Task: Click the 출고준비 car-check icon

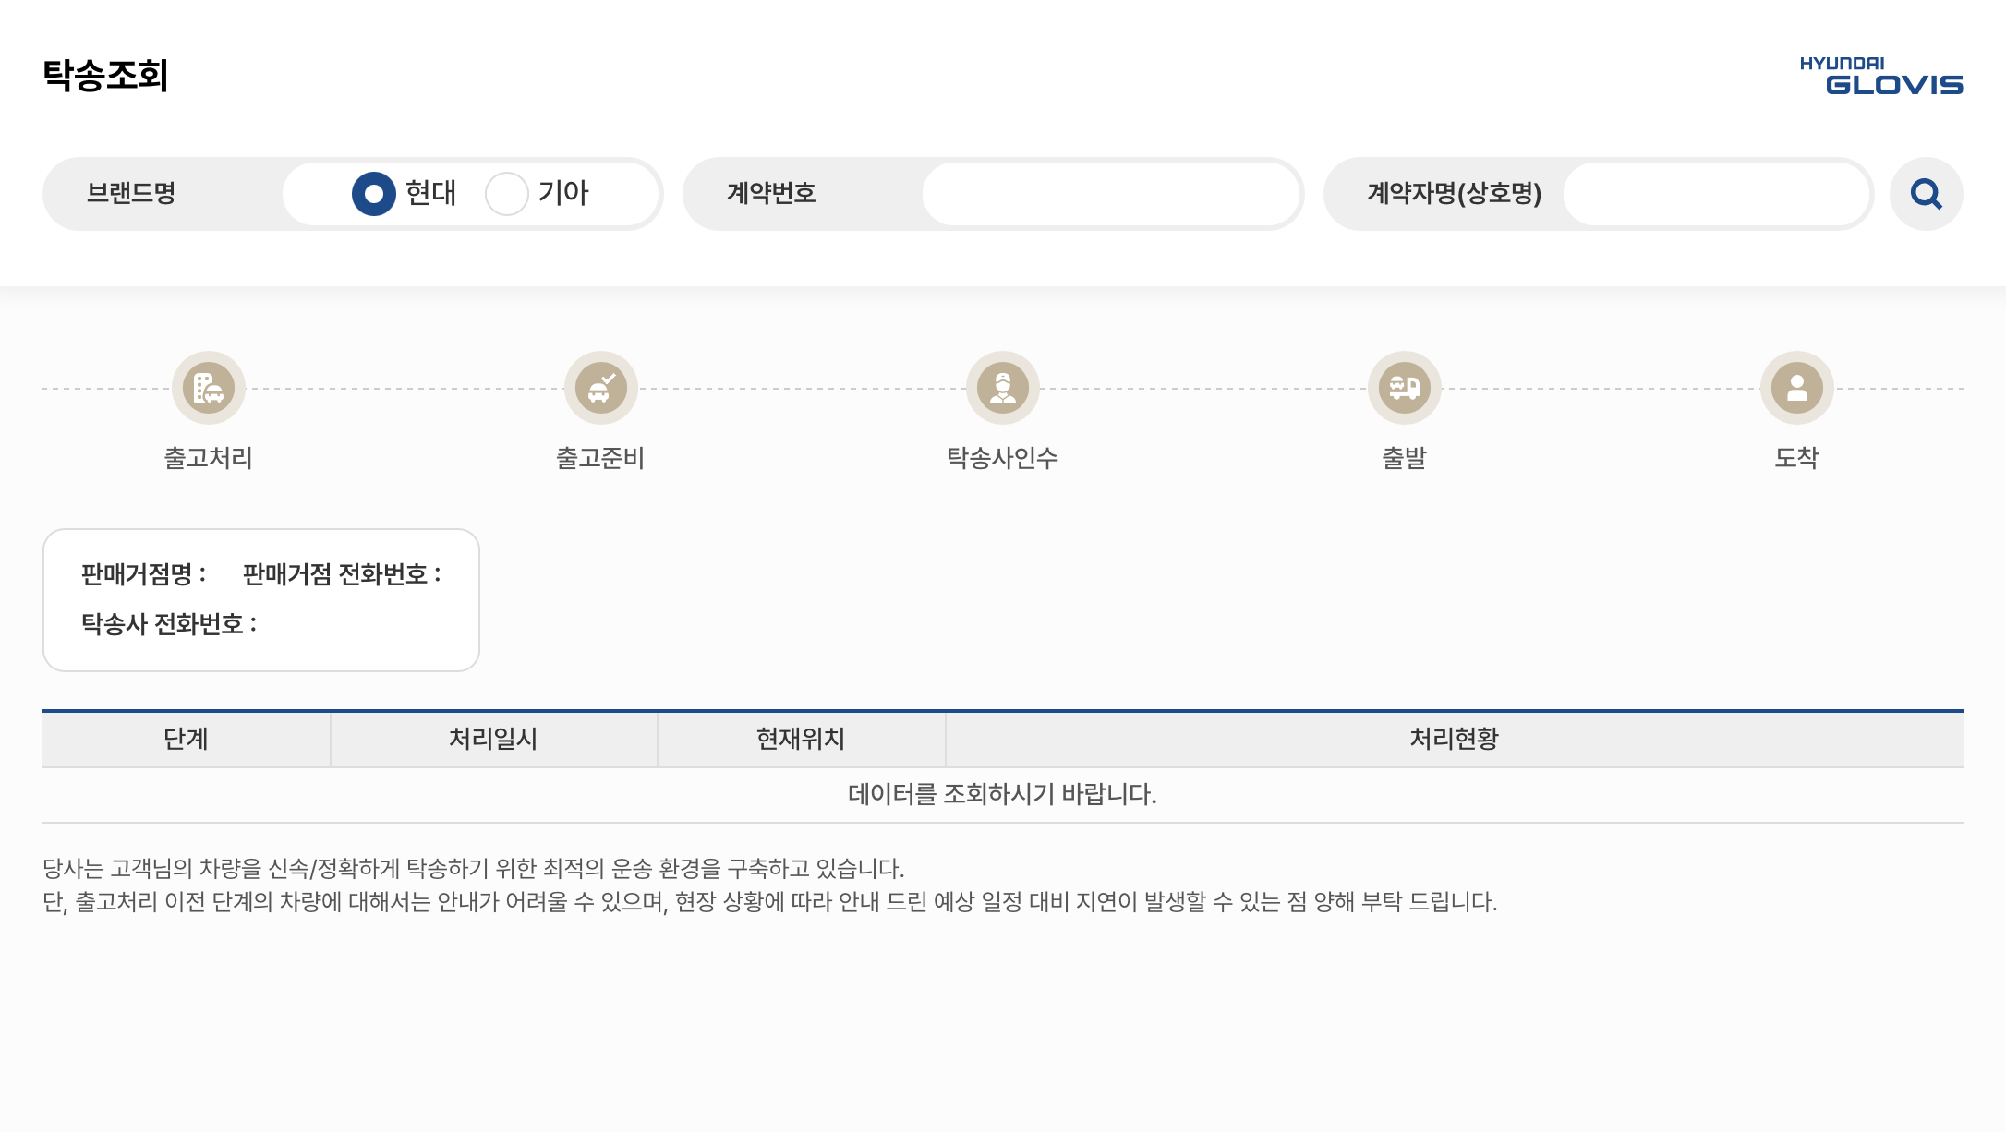Action: pyautogui.click(x=601, y=388)
